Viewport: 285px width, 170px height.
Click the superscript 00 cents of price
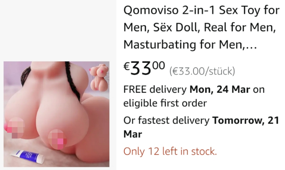coord(158,65)
